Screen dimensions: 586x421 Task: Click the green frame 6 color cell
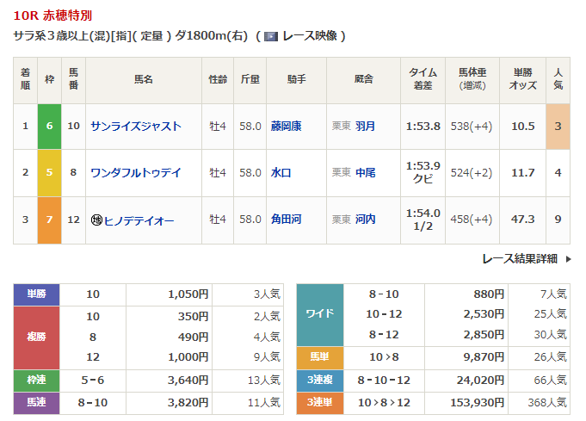tap(50, 126)
